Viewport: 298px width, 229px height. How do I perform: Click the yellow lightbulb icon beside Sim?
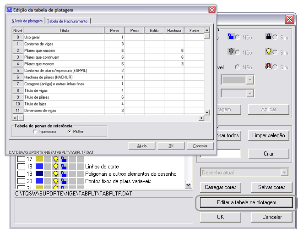tap(270, 52)
